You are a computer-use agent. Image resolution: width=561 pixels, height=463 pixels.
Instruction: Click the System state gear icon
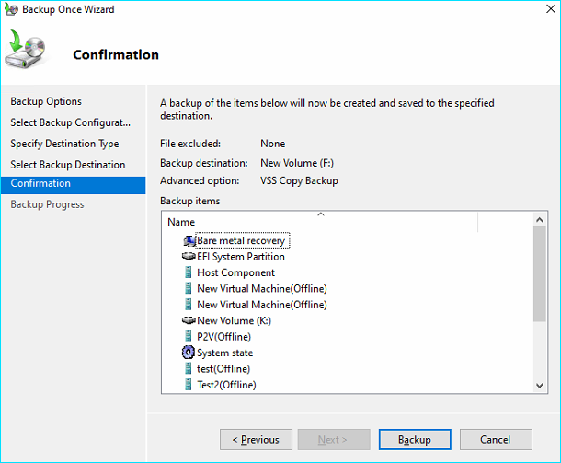click(x=189, y=353)
